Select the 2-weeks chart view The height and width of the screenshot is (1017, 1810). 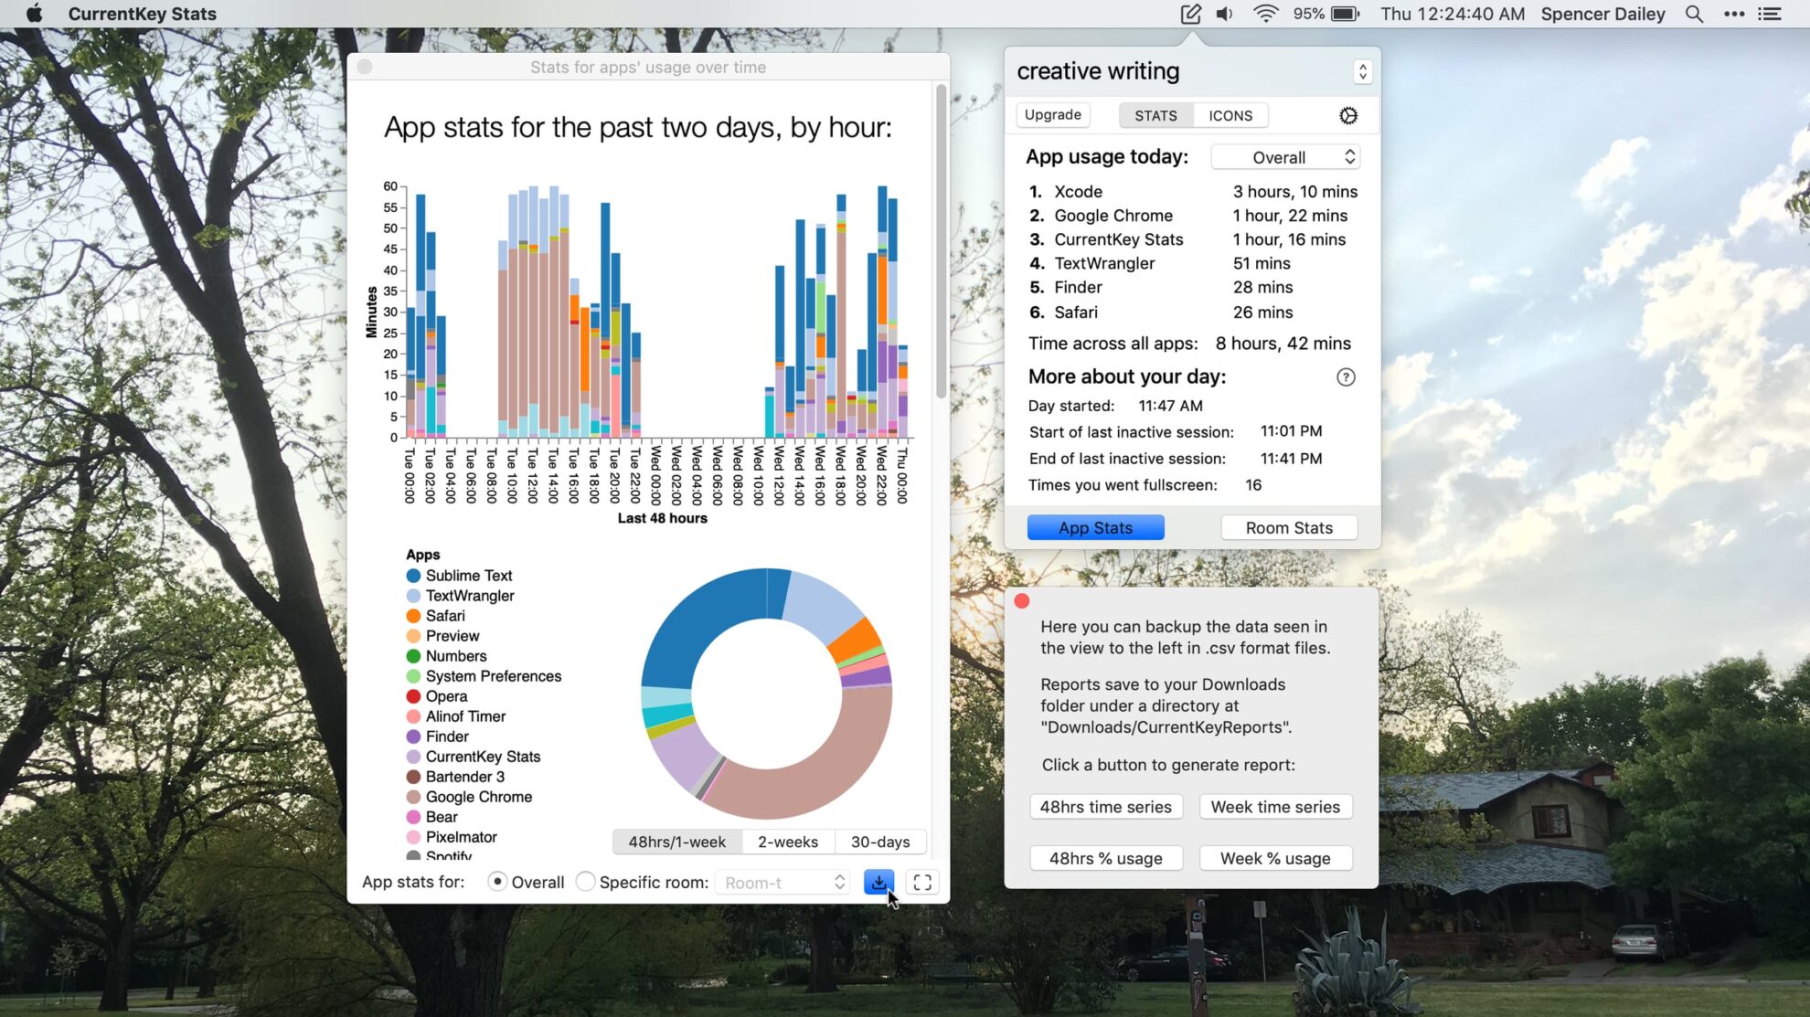coord(787,841)
